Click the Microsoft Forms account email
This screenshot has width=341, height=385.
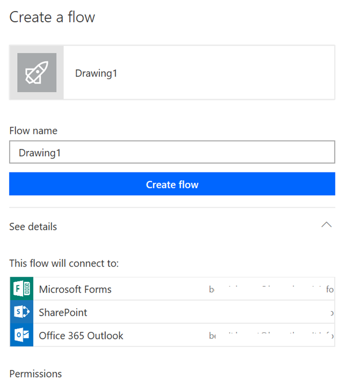point(271,289)
